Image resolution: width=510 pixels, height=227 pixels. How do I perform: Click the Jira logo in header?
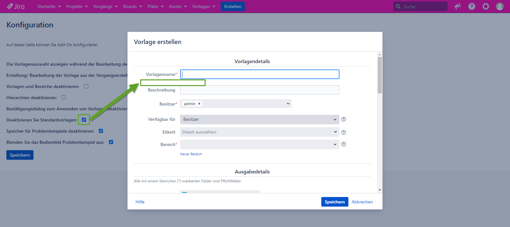pyautogui.click(x=16, y=6)
